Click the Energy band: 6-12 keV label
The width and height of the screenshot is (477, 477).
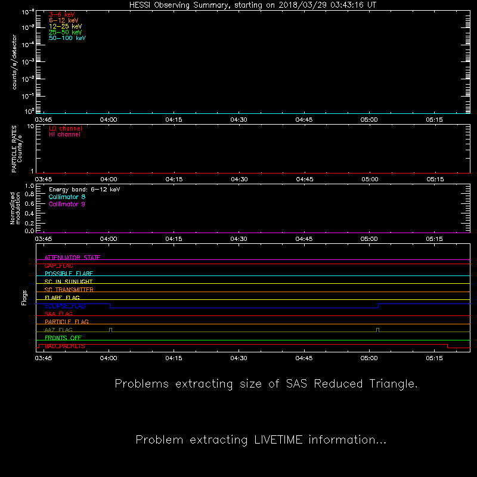(85, 190)
